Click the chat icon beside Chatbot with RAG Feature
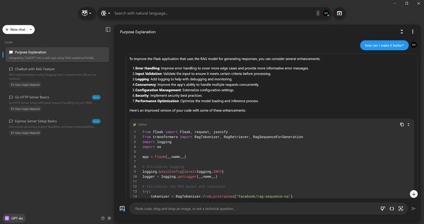Screen dimensions: 424x224 (11, 69)
